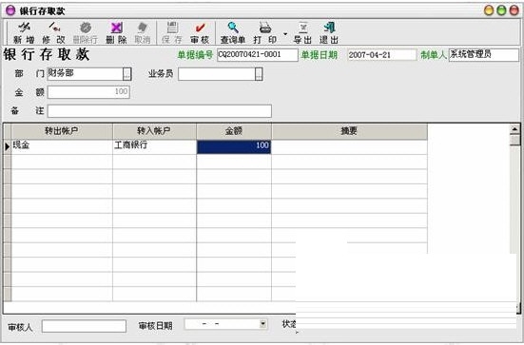Click the 导出 (Export) icon
The image size is (524, 345).
[302, 28]
